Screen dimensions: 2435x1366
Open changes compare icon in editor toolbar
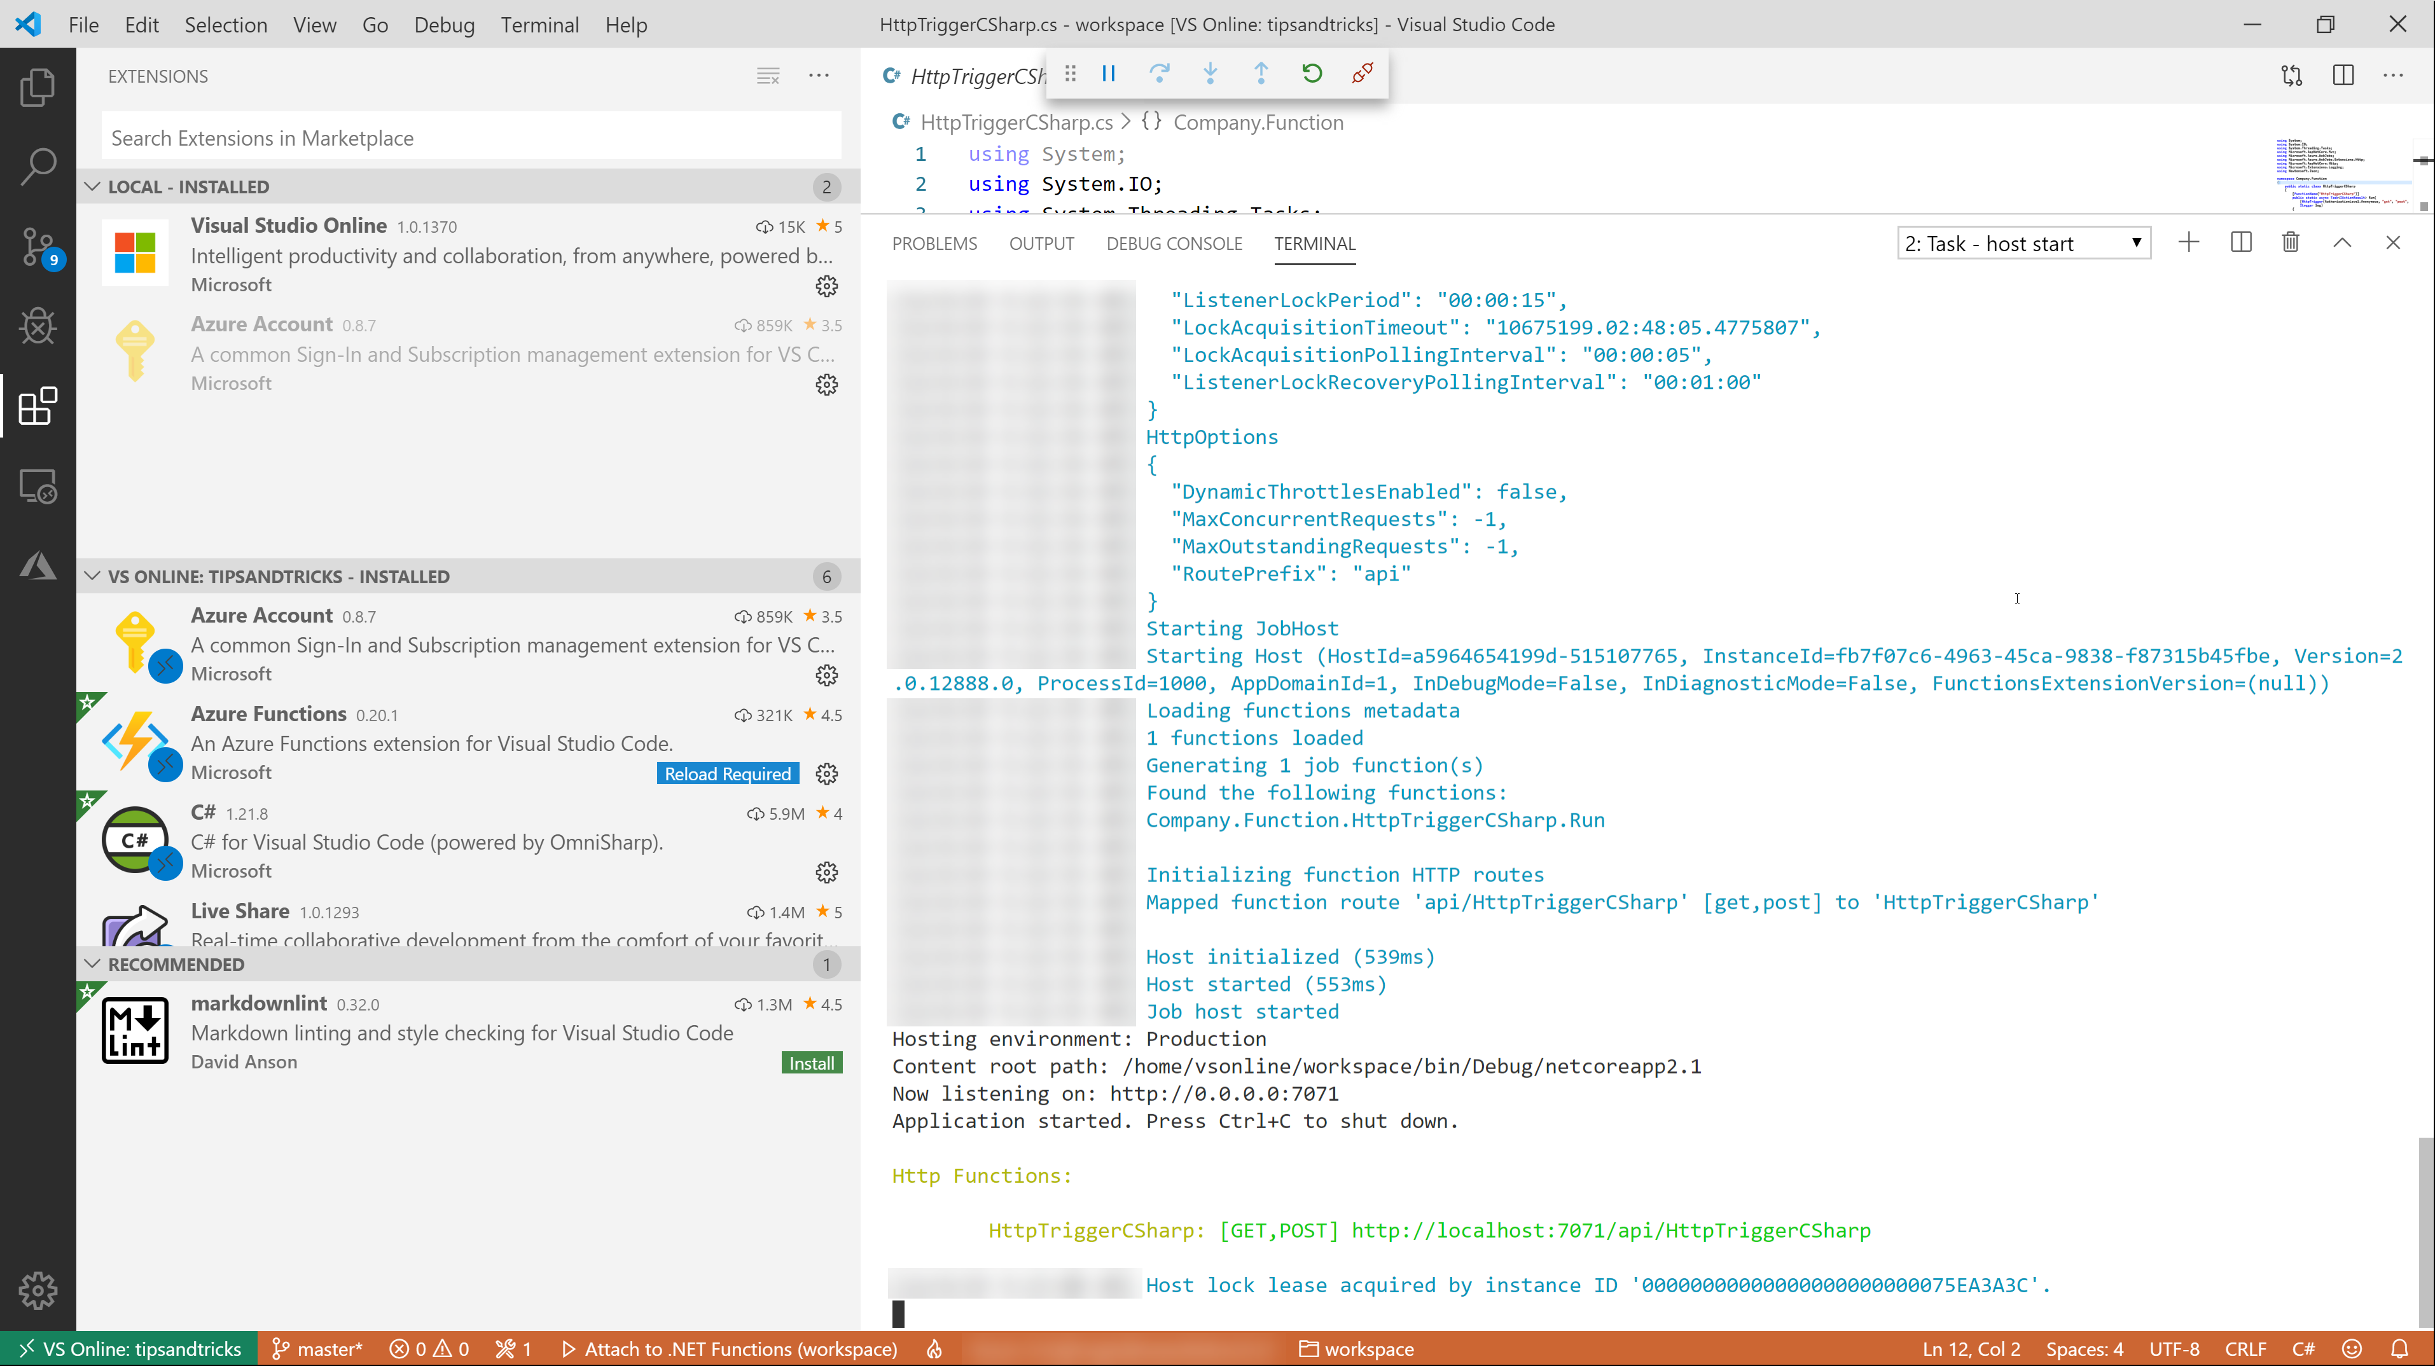click(x=2293, y=76)
